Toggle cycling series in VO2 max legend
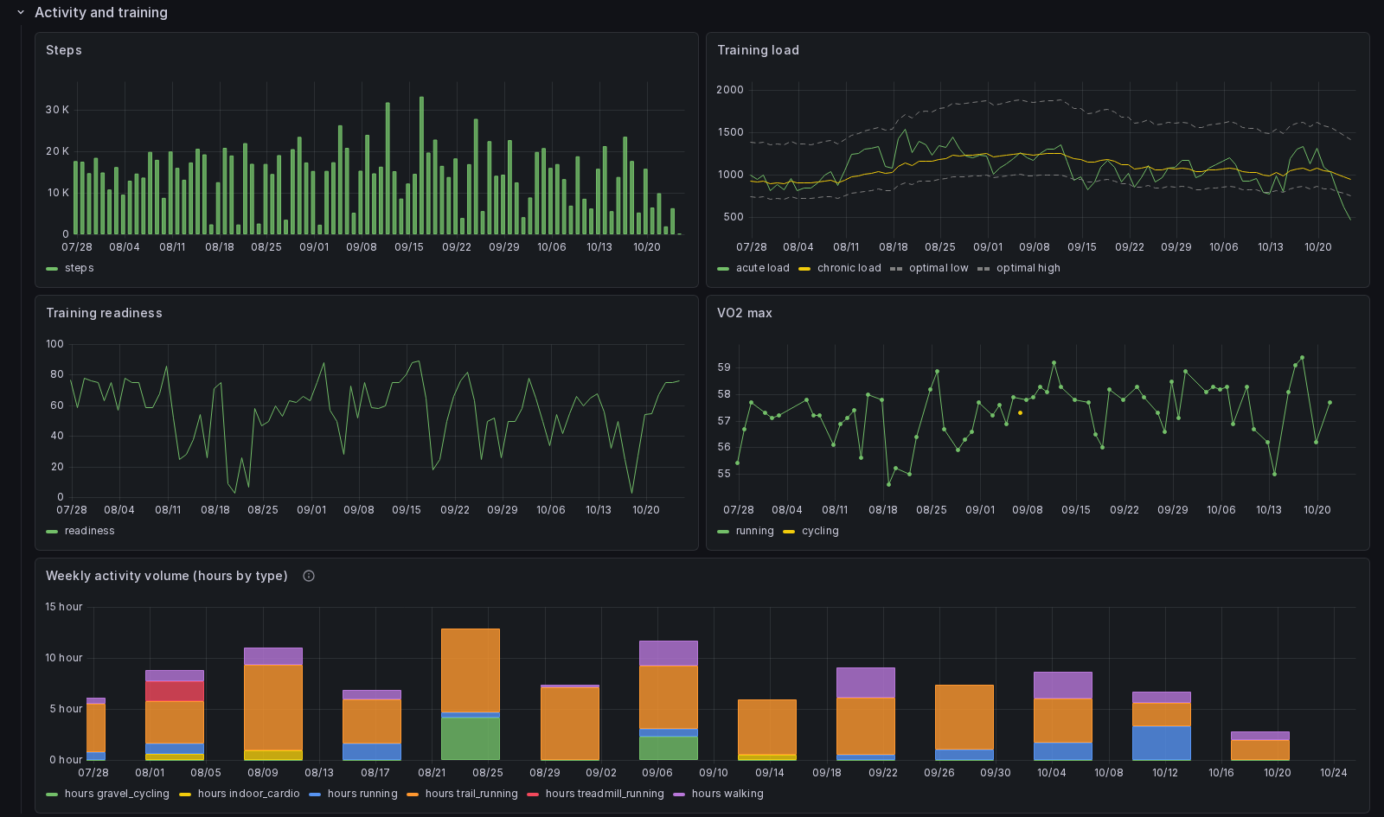Screen dimensions: 1384x817 pos(820,531)
